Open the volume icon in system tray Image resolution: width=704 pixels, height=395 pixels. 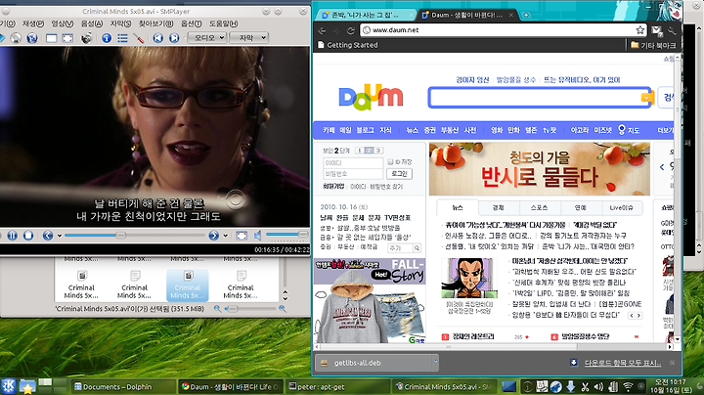[598, 386]
